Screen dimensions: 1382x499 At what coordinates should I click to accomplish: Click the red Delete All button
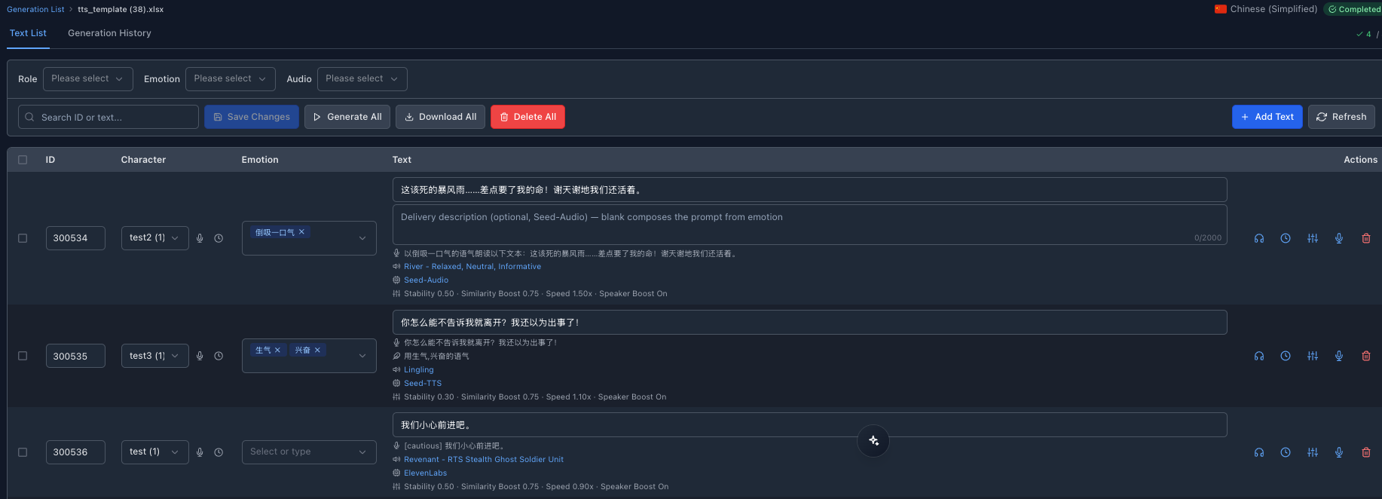[527, 117]
